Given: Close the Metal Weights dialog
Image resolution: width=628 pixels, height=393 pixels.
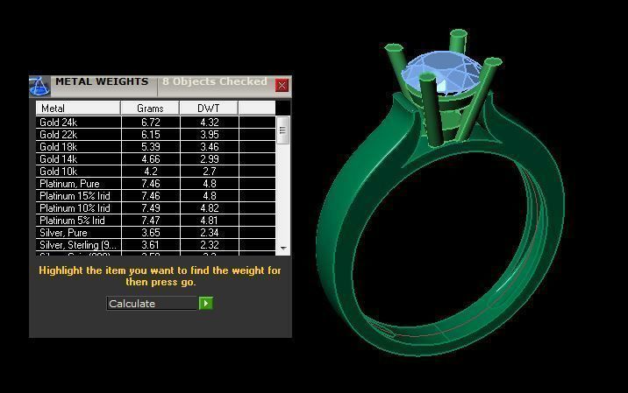Looking at the screenshot, I should [282, 85].
